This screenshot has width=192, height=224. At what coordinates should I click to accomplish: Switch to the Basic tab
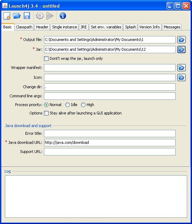pos(8,27)
